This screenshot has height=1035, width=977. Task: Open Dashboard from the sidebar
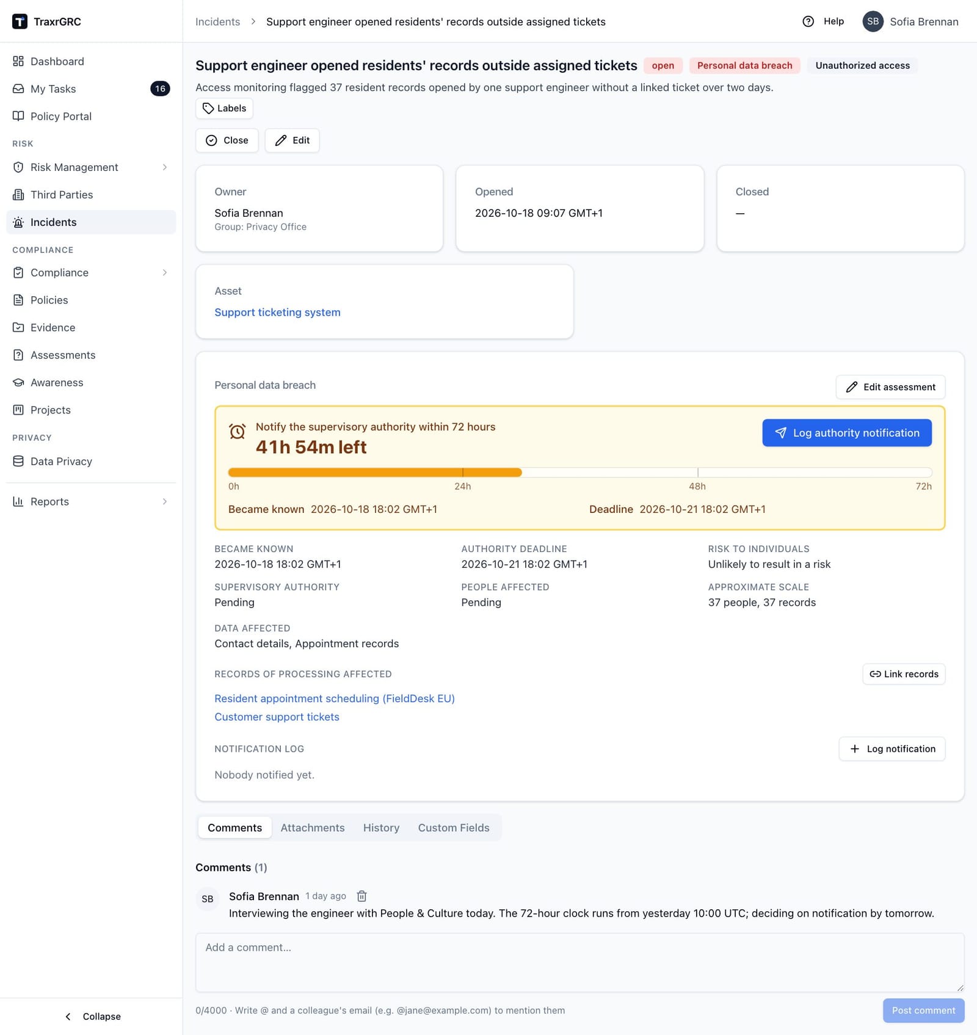click(91, 61)
